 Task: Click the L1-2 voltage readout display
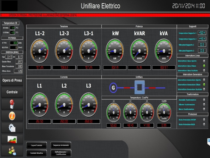[x=40, y=67]
